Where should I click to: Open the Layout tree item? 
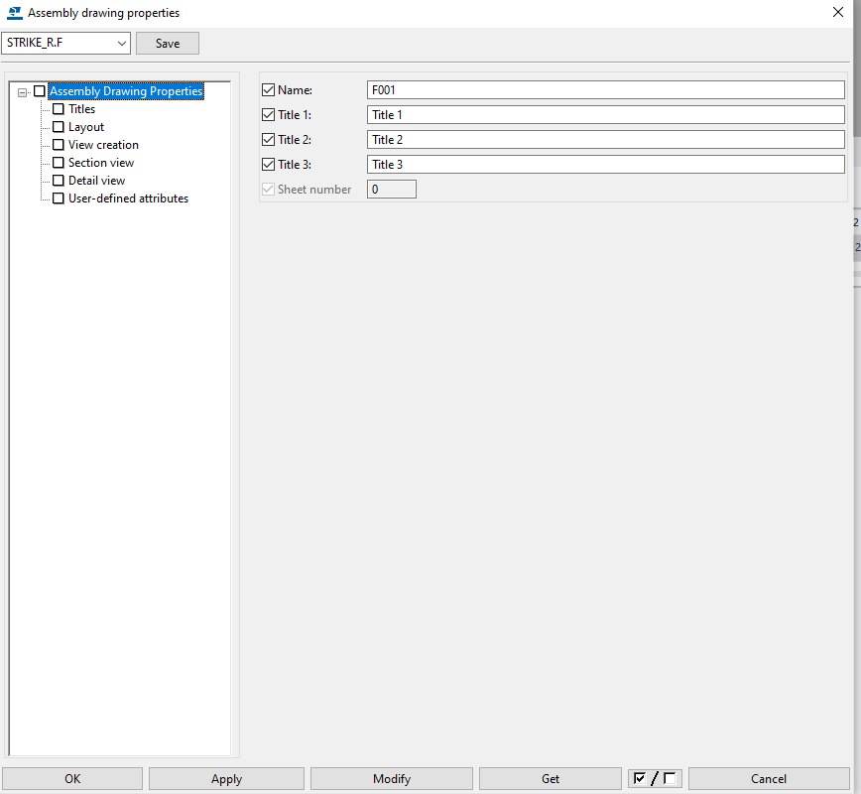coord(86,127)
